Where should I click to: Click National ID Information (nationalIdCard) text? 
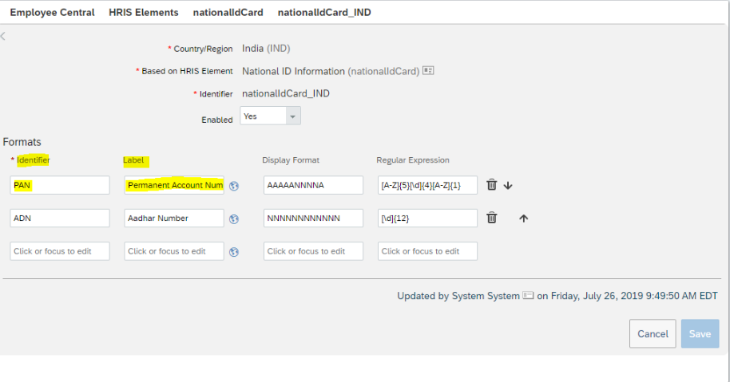tap(331, 71)
